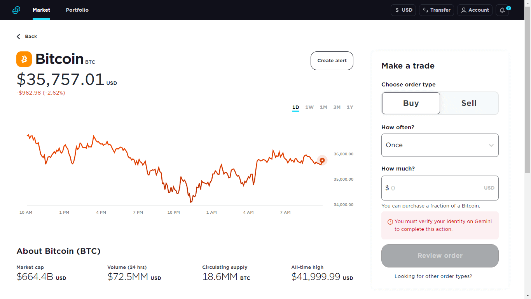The width and height of the screenshot is (531, 299).
Task: Switch to the Sell order type
Action: point(469,103)
